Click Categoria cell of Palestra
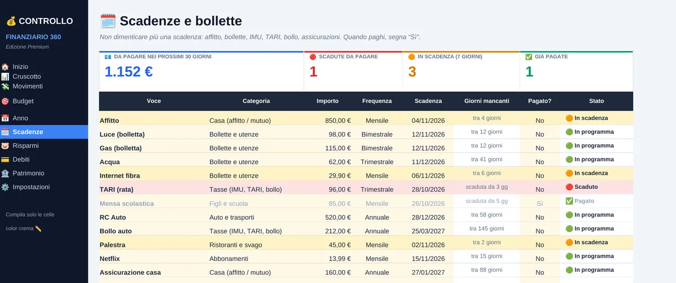The height and width of the screenshot is (283, 676). coord(256,242)
